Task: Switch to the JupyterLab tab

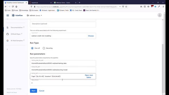Action: coord(40,3)
